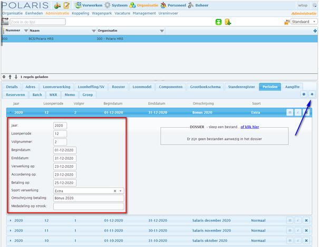This screenshot has height=247, width=319.
Task: Open the Standaard view dropdown
Action: coord(304,22)
